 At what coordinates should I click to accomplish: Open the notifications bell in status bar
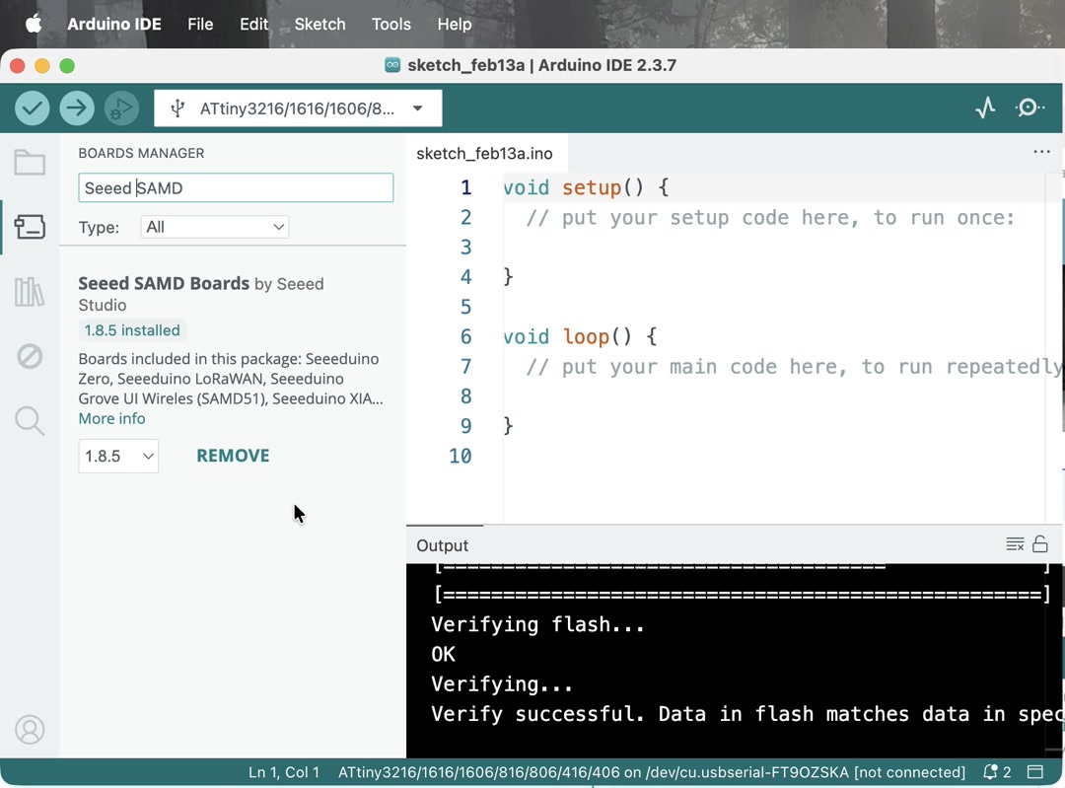[x=997, y=772]
